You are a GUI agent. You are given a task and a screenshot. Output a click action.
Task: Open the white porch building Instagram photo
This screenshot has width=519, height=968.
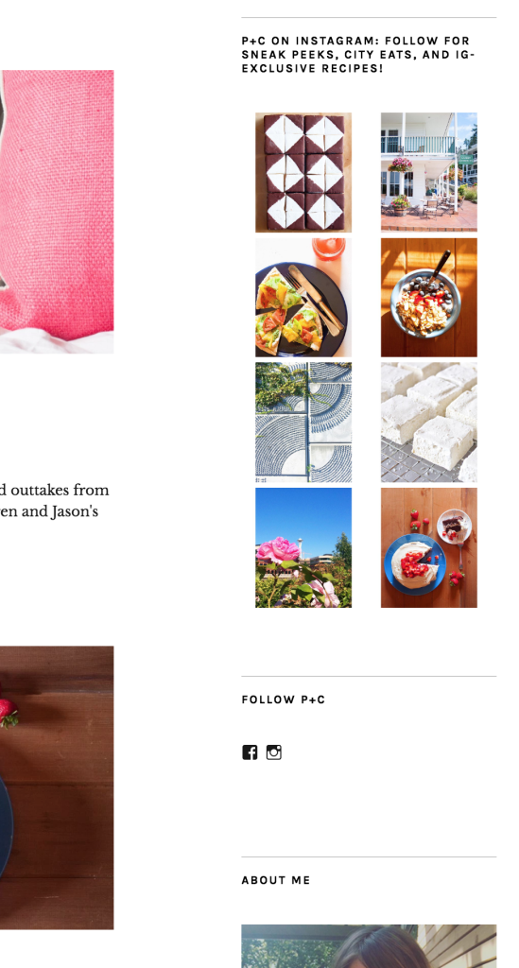click(429, 172)
